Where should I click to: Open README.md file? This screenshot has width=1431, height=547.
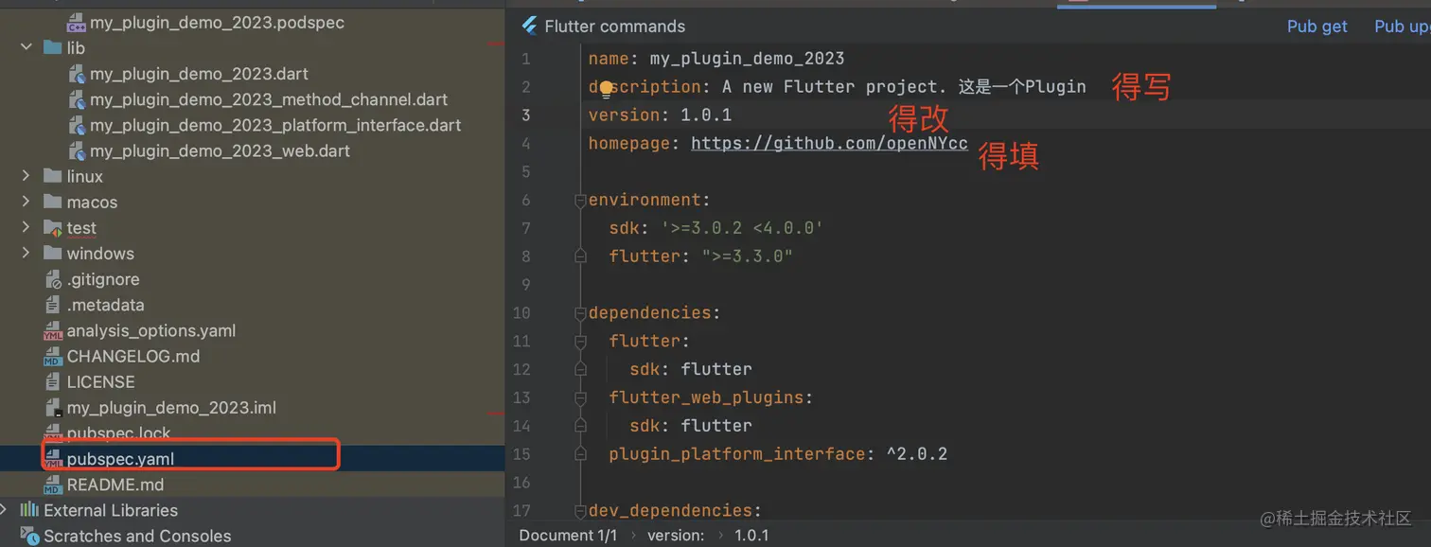[115, 485]
